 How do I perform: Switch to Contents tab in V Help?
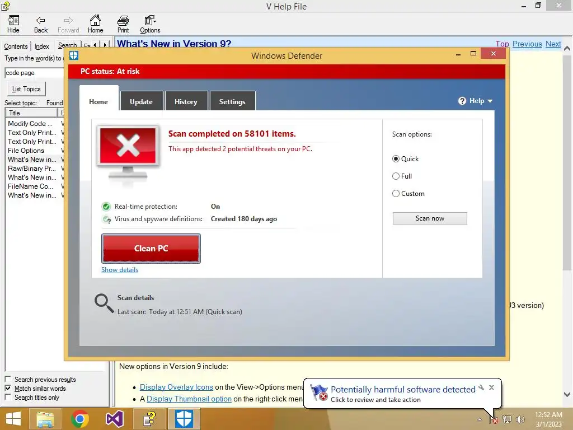tap(16, 46)
